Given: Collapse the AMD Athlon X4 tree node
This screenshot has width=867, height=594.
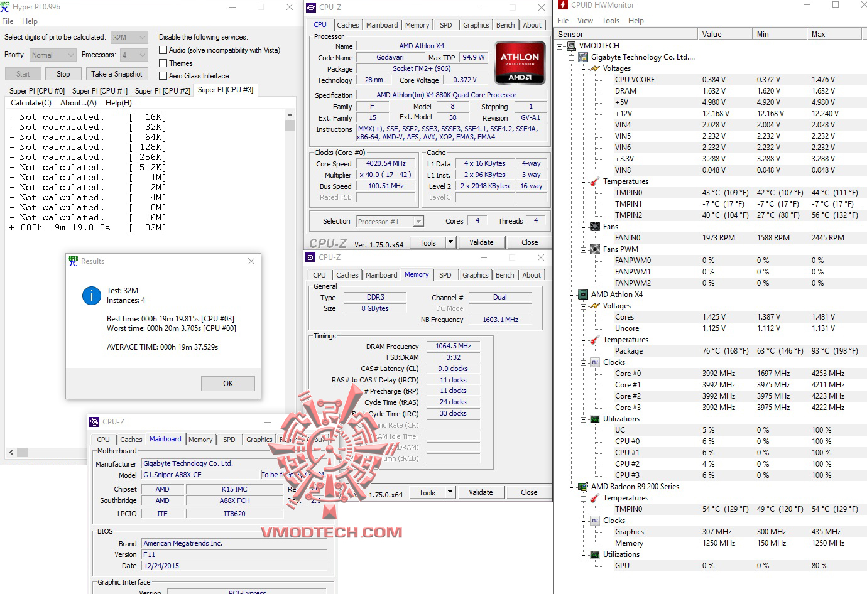Looking at the screenshot, I should (x=572, y=294).
